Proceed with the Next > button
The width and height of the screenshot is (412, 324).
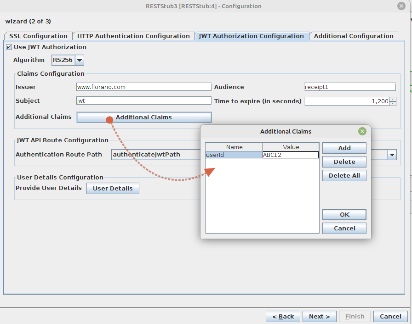click(x=319, y=317)
